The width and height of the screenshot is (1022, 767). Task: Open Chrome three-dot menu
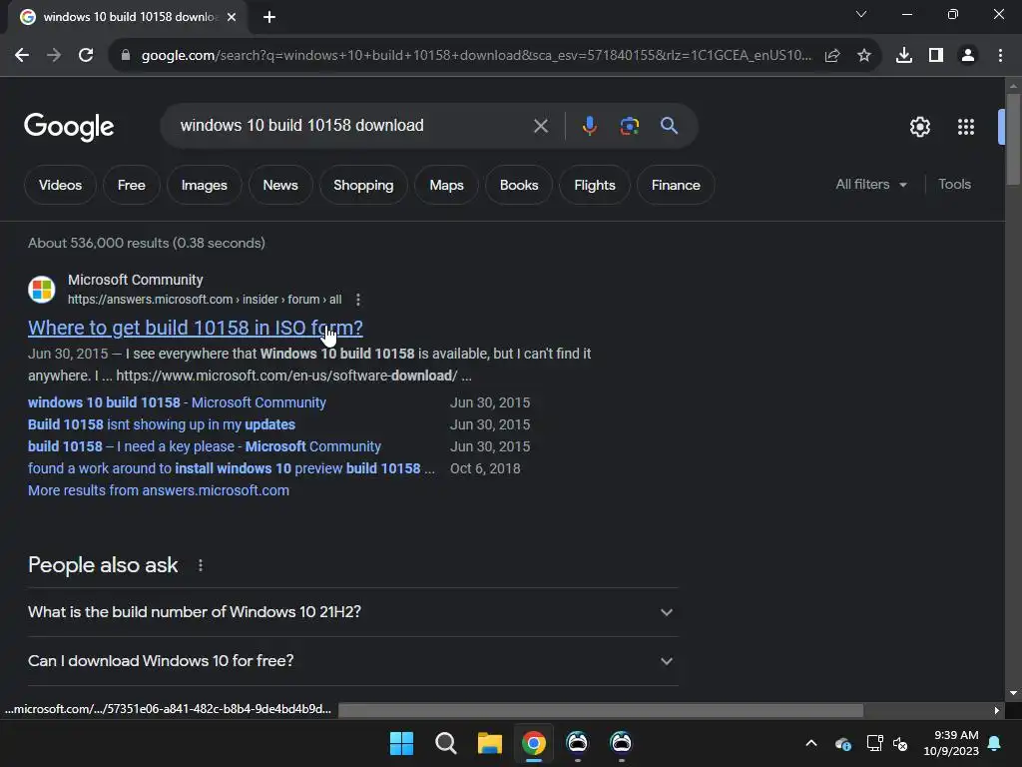[x=1000, y=56]
